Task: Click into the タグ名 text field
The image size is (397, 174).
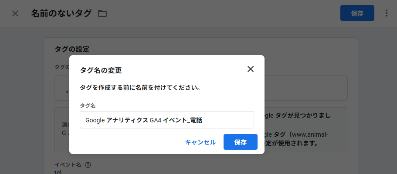Action: tap(166, 120)
